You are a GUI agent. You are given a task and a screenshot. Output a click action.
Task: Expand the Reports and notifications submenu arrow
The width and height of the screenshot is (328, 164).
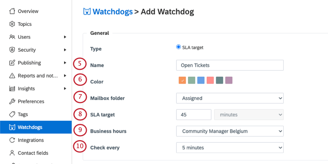(65, 76)
